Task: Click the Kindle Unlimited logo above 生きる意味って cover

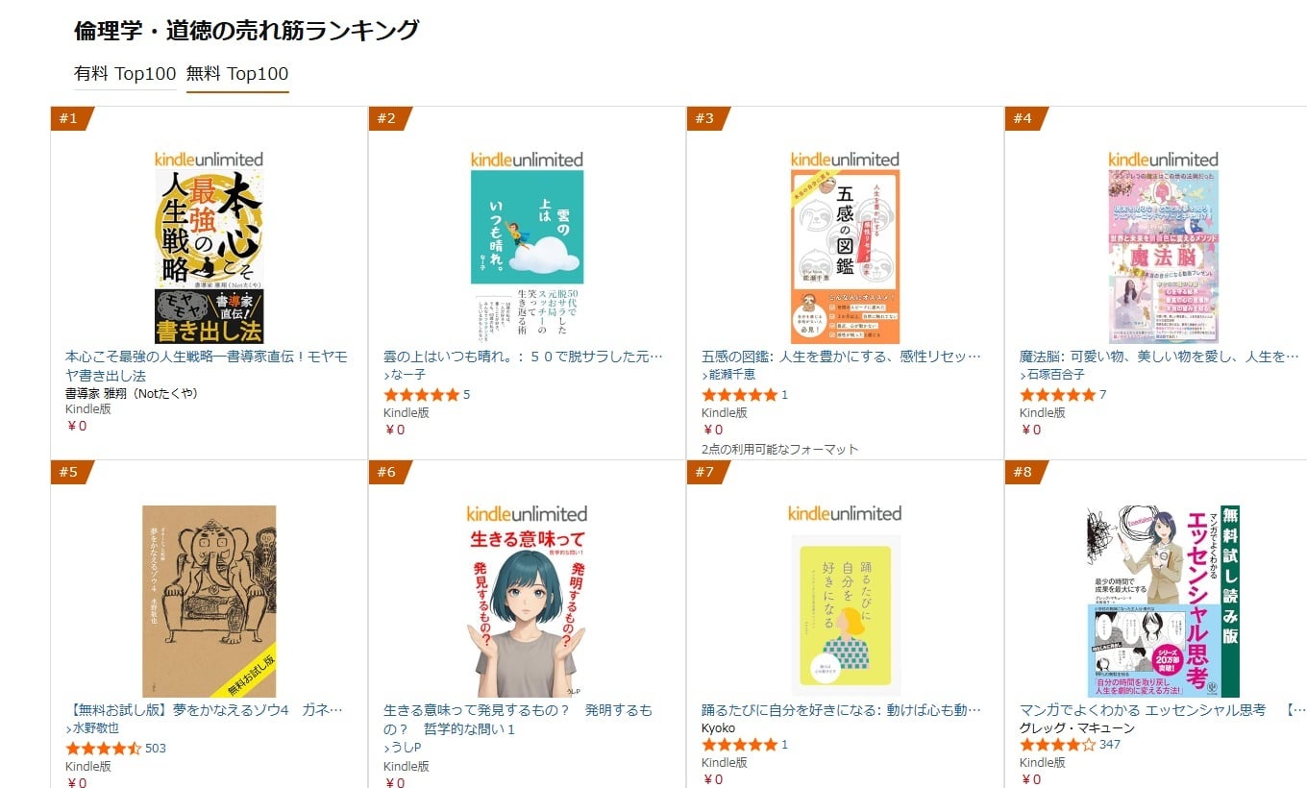Action: [x=527, y=514]
